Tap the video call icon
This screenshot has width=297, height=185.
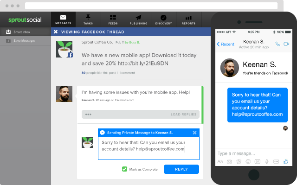coord(286,44)
